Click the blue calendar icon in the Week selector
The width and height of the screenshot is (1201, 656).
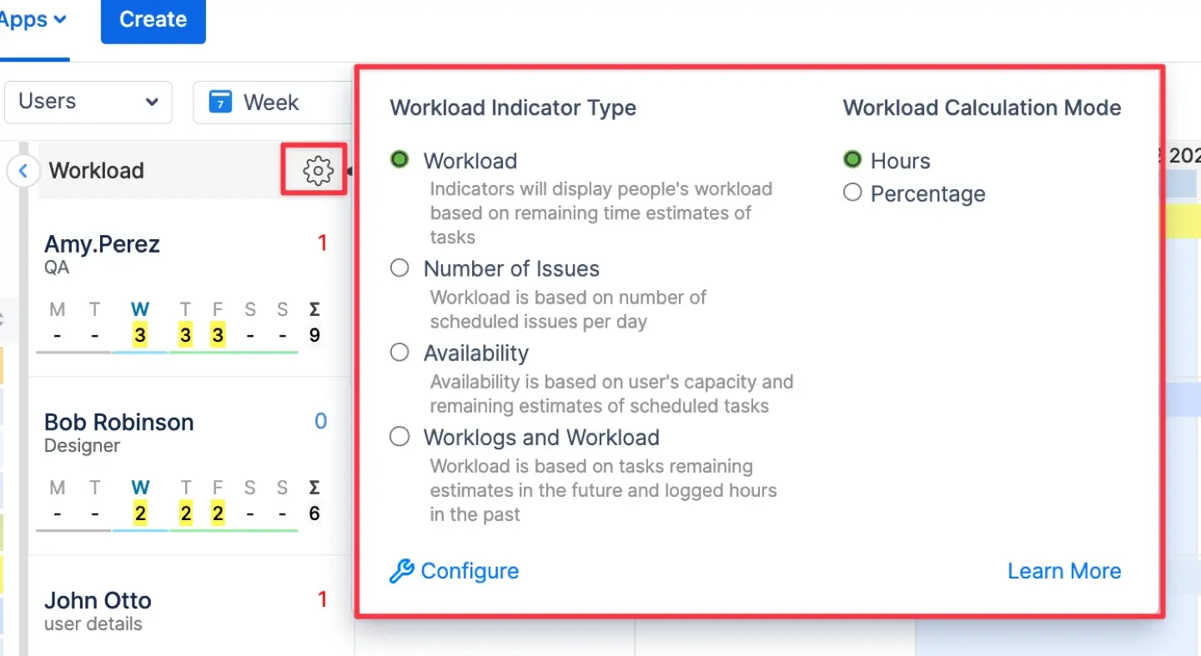[x=219, y=102]
